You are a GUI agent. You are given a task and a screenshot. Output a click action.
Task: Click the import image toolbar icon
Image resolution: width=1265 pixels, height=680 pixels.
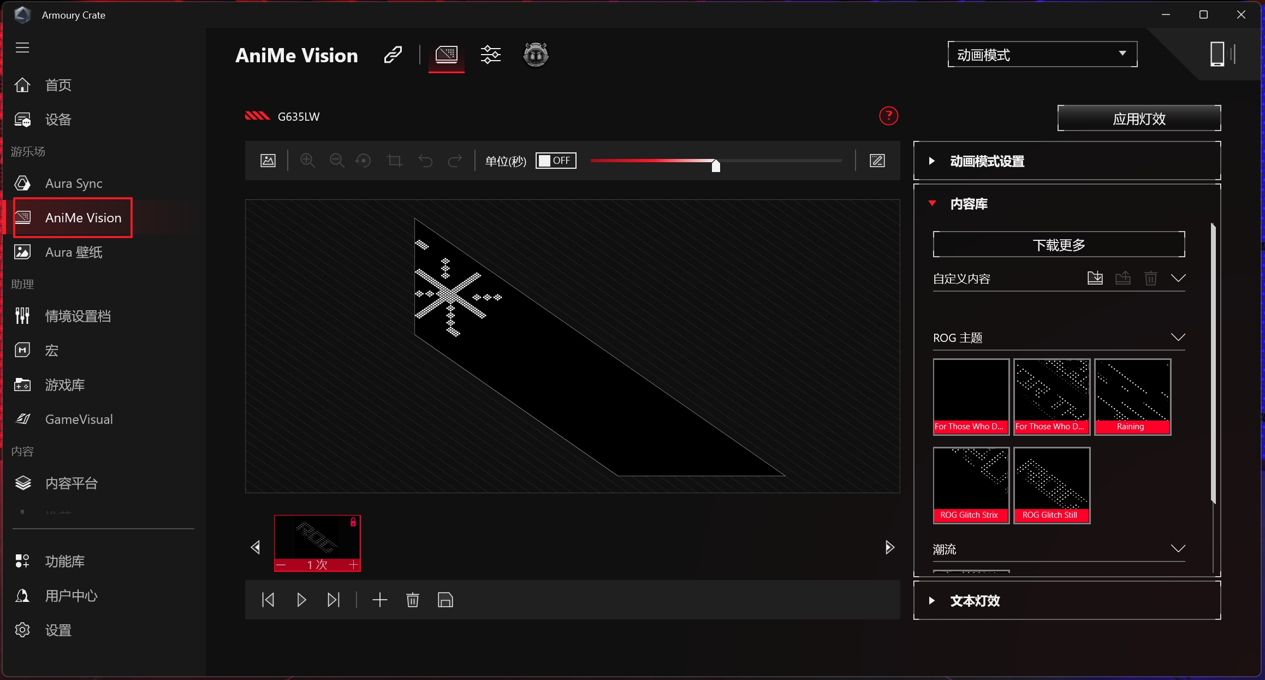click(x=268, y=161)
